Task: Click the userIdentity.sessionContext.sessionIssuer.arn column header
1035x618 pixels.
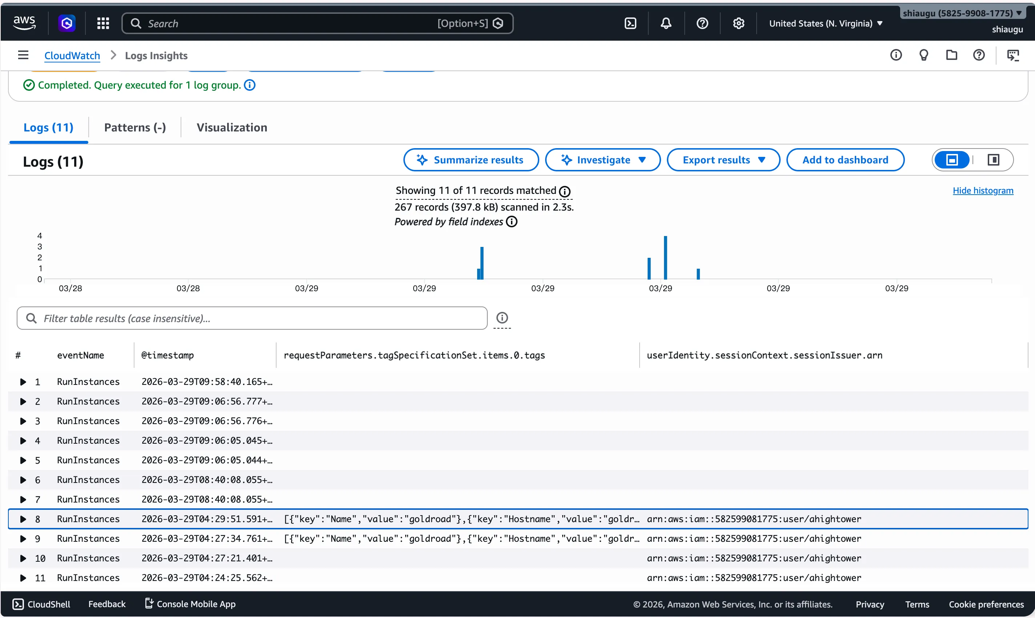Action: point(765,355)
